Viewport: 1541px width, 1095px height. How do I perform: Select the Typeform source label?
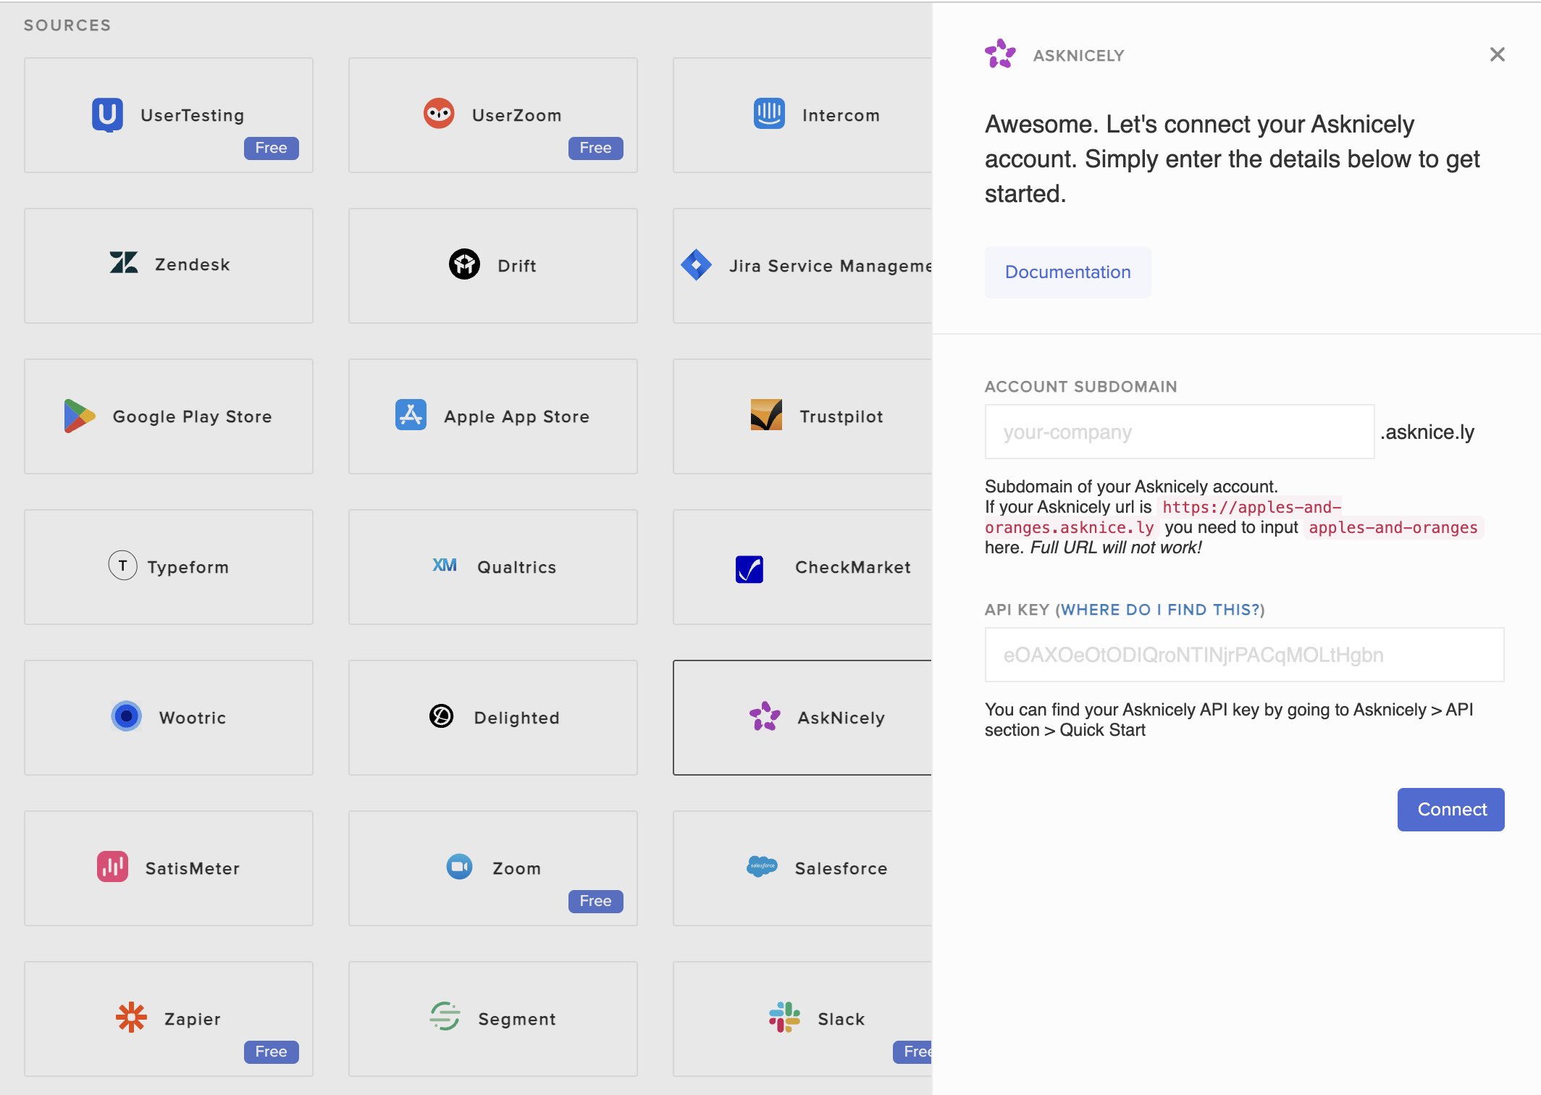click(x=188, y=567)
